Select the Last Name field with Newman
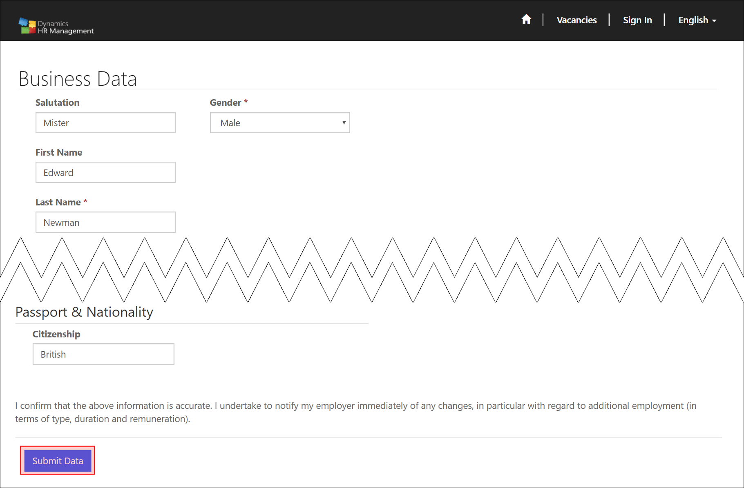Viewport: 744px width, 488px height. (105, 223)
